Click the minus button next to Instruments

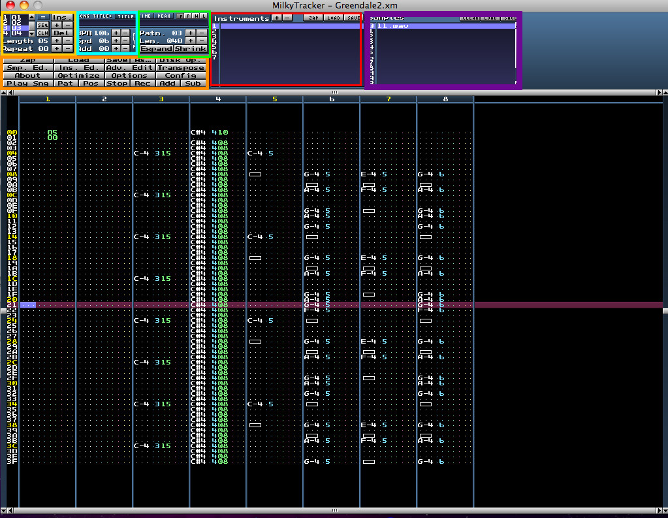click(x=287, y=18)
